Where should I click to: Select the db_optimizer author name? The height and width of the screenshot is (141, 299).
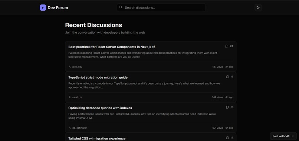[79, 128]
